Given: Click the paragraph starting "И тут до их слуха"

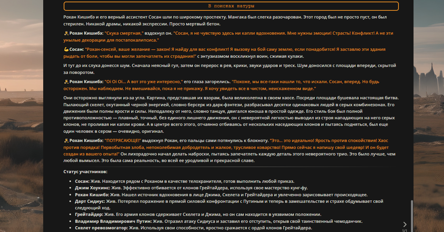Looking at the screenshot, I should pos(230,69).
